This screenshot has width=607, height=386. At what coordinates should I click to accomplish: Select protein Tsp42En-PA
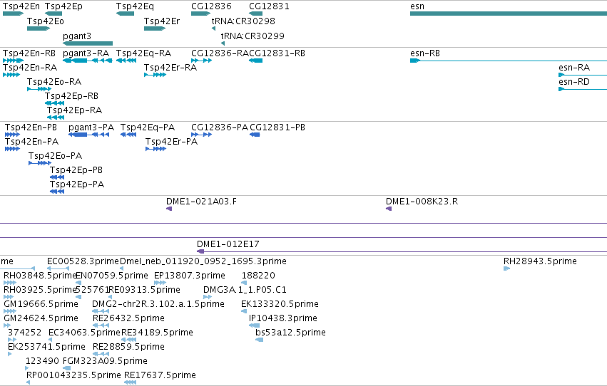32,142
